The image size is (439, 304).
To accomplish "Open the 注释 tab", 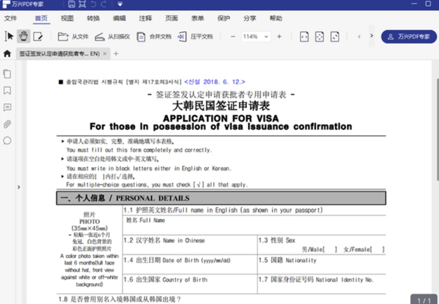I will pos(145,18).
